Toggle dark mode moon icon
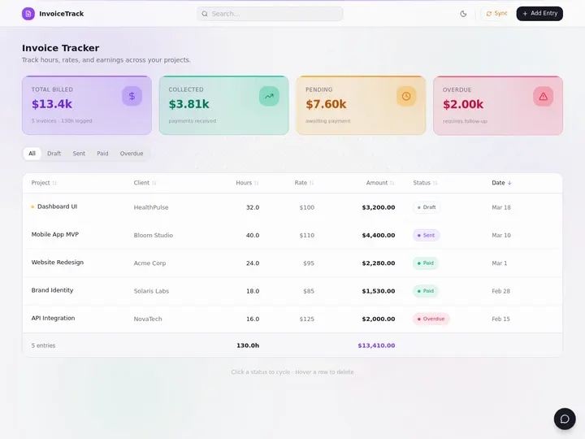 (x=463, y=14)
